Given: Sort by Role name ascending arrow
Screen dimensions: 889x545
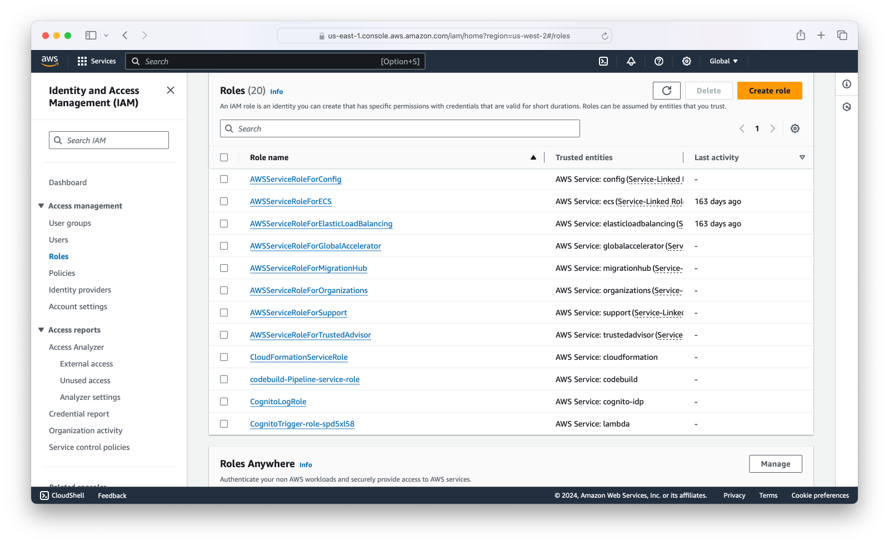Looking at the screenshot, I should [x=533, y=157].
